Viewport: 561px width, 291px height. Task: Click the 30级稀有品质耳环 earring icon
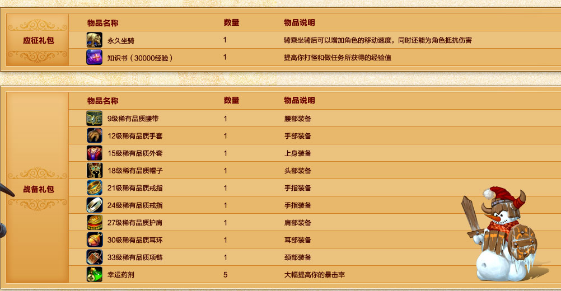pos(94,240)
